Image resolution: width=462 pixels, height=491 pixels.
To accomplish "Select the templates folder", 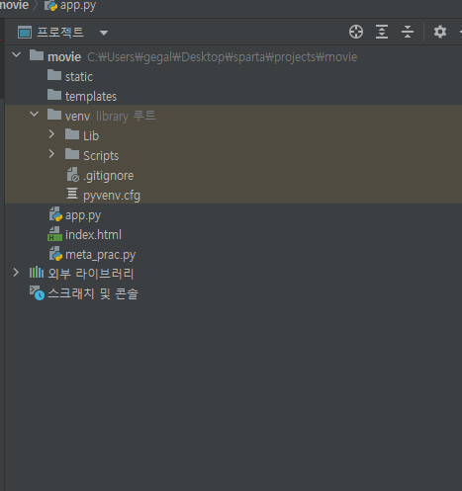I will coord(91,97).
